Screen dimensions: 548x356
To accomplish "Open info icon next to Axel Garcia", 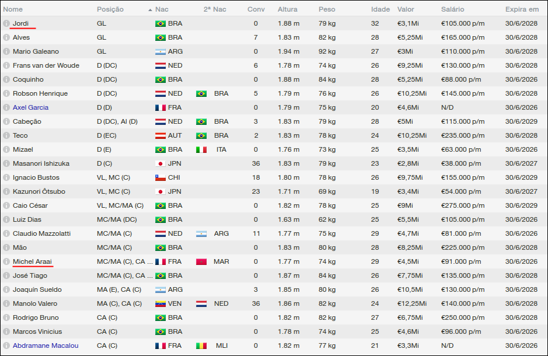I will click(x=6, y=107).
